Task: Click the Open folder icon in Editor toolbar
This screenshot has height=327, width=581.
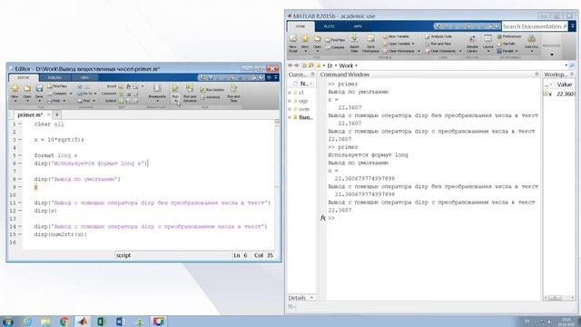Action: (27, 88)
